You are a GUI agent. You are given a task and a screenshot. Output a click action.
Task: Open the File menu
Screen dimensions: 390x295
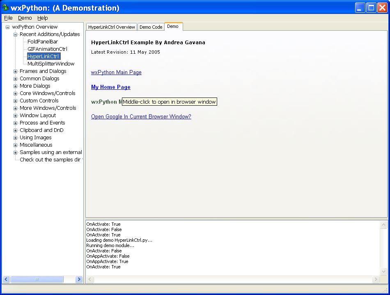pyautogui.click(x=8, y=18)
